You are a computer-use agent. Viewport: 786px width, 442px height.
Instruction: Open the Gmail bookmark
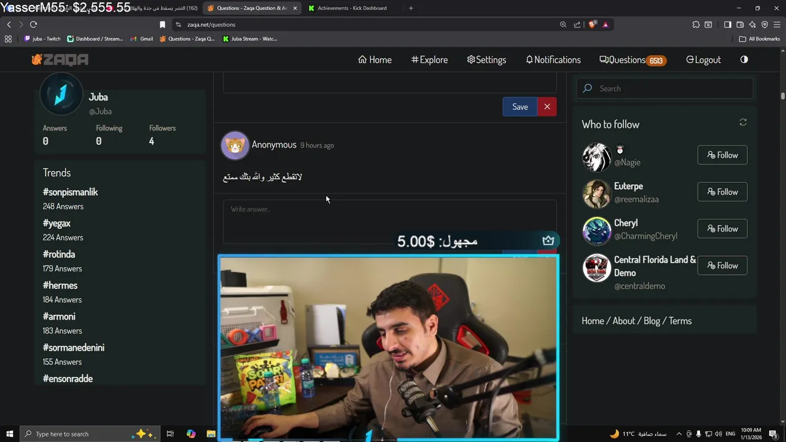point(142,39)
